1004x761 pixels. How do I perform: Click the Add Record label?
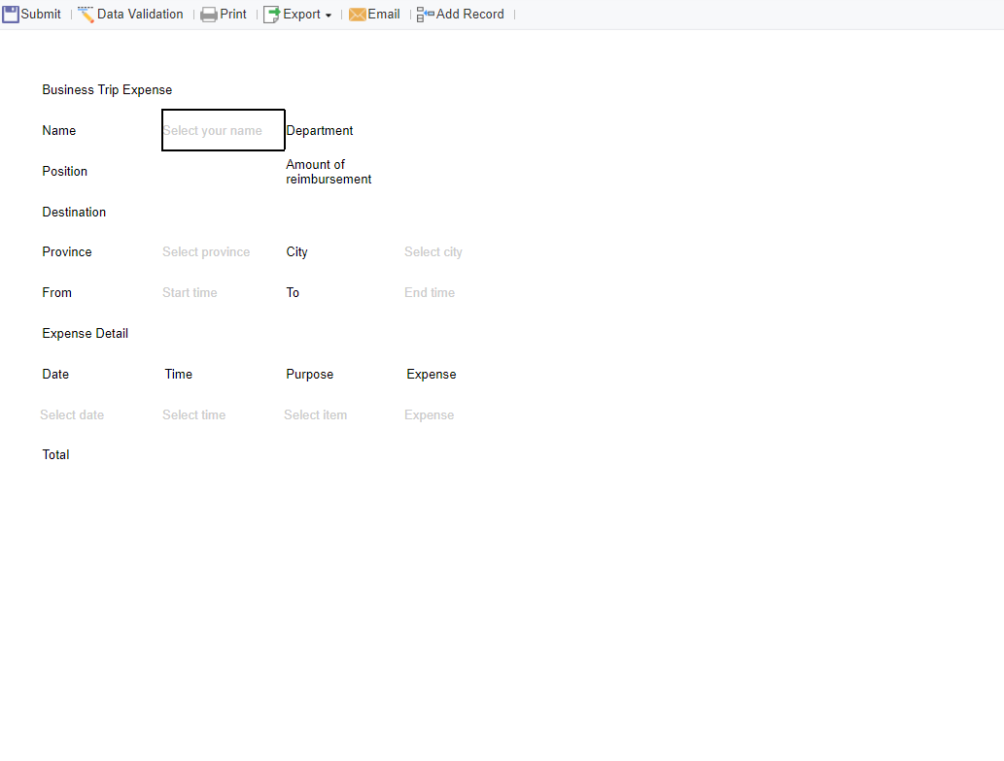[470, 14]
